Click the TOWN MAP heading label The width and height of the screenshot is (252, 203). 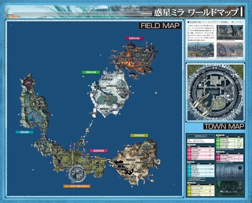pyautogui.click(x=224, y=126)
